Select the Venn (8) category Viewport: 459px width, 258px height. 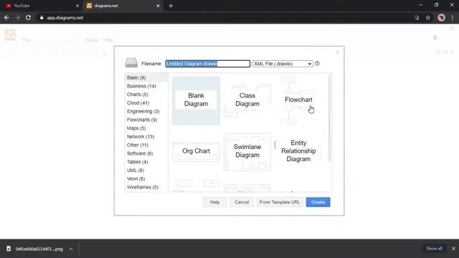click(146, 178)
